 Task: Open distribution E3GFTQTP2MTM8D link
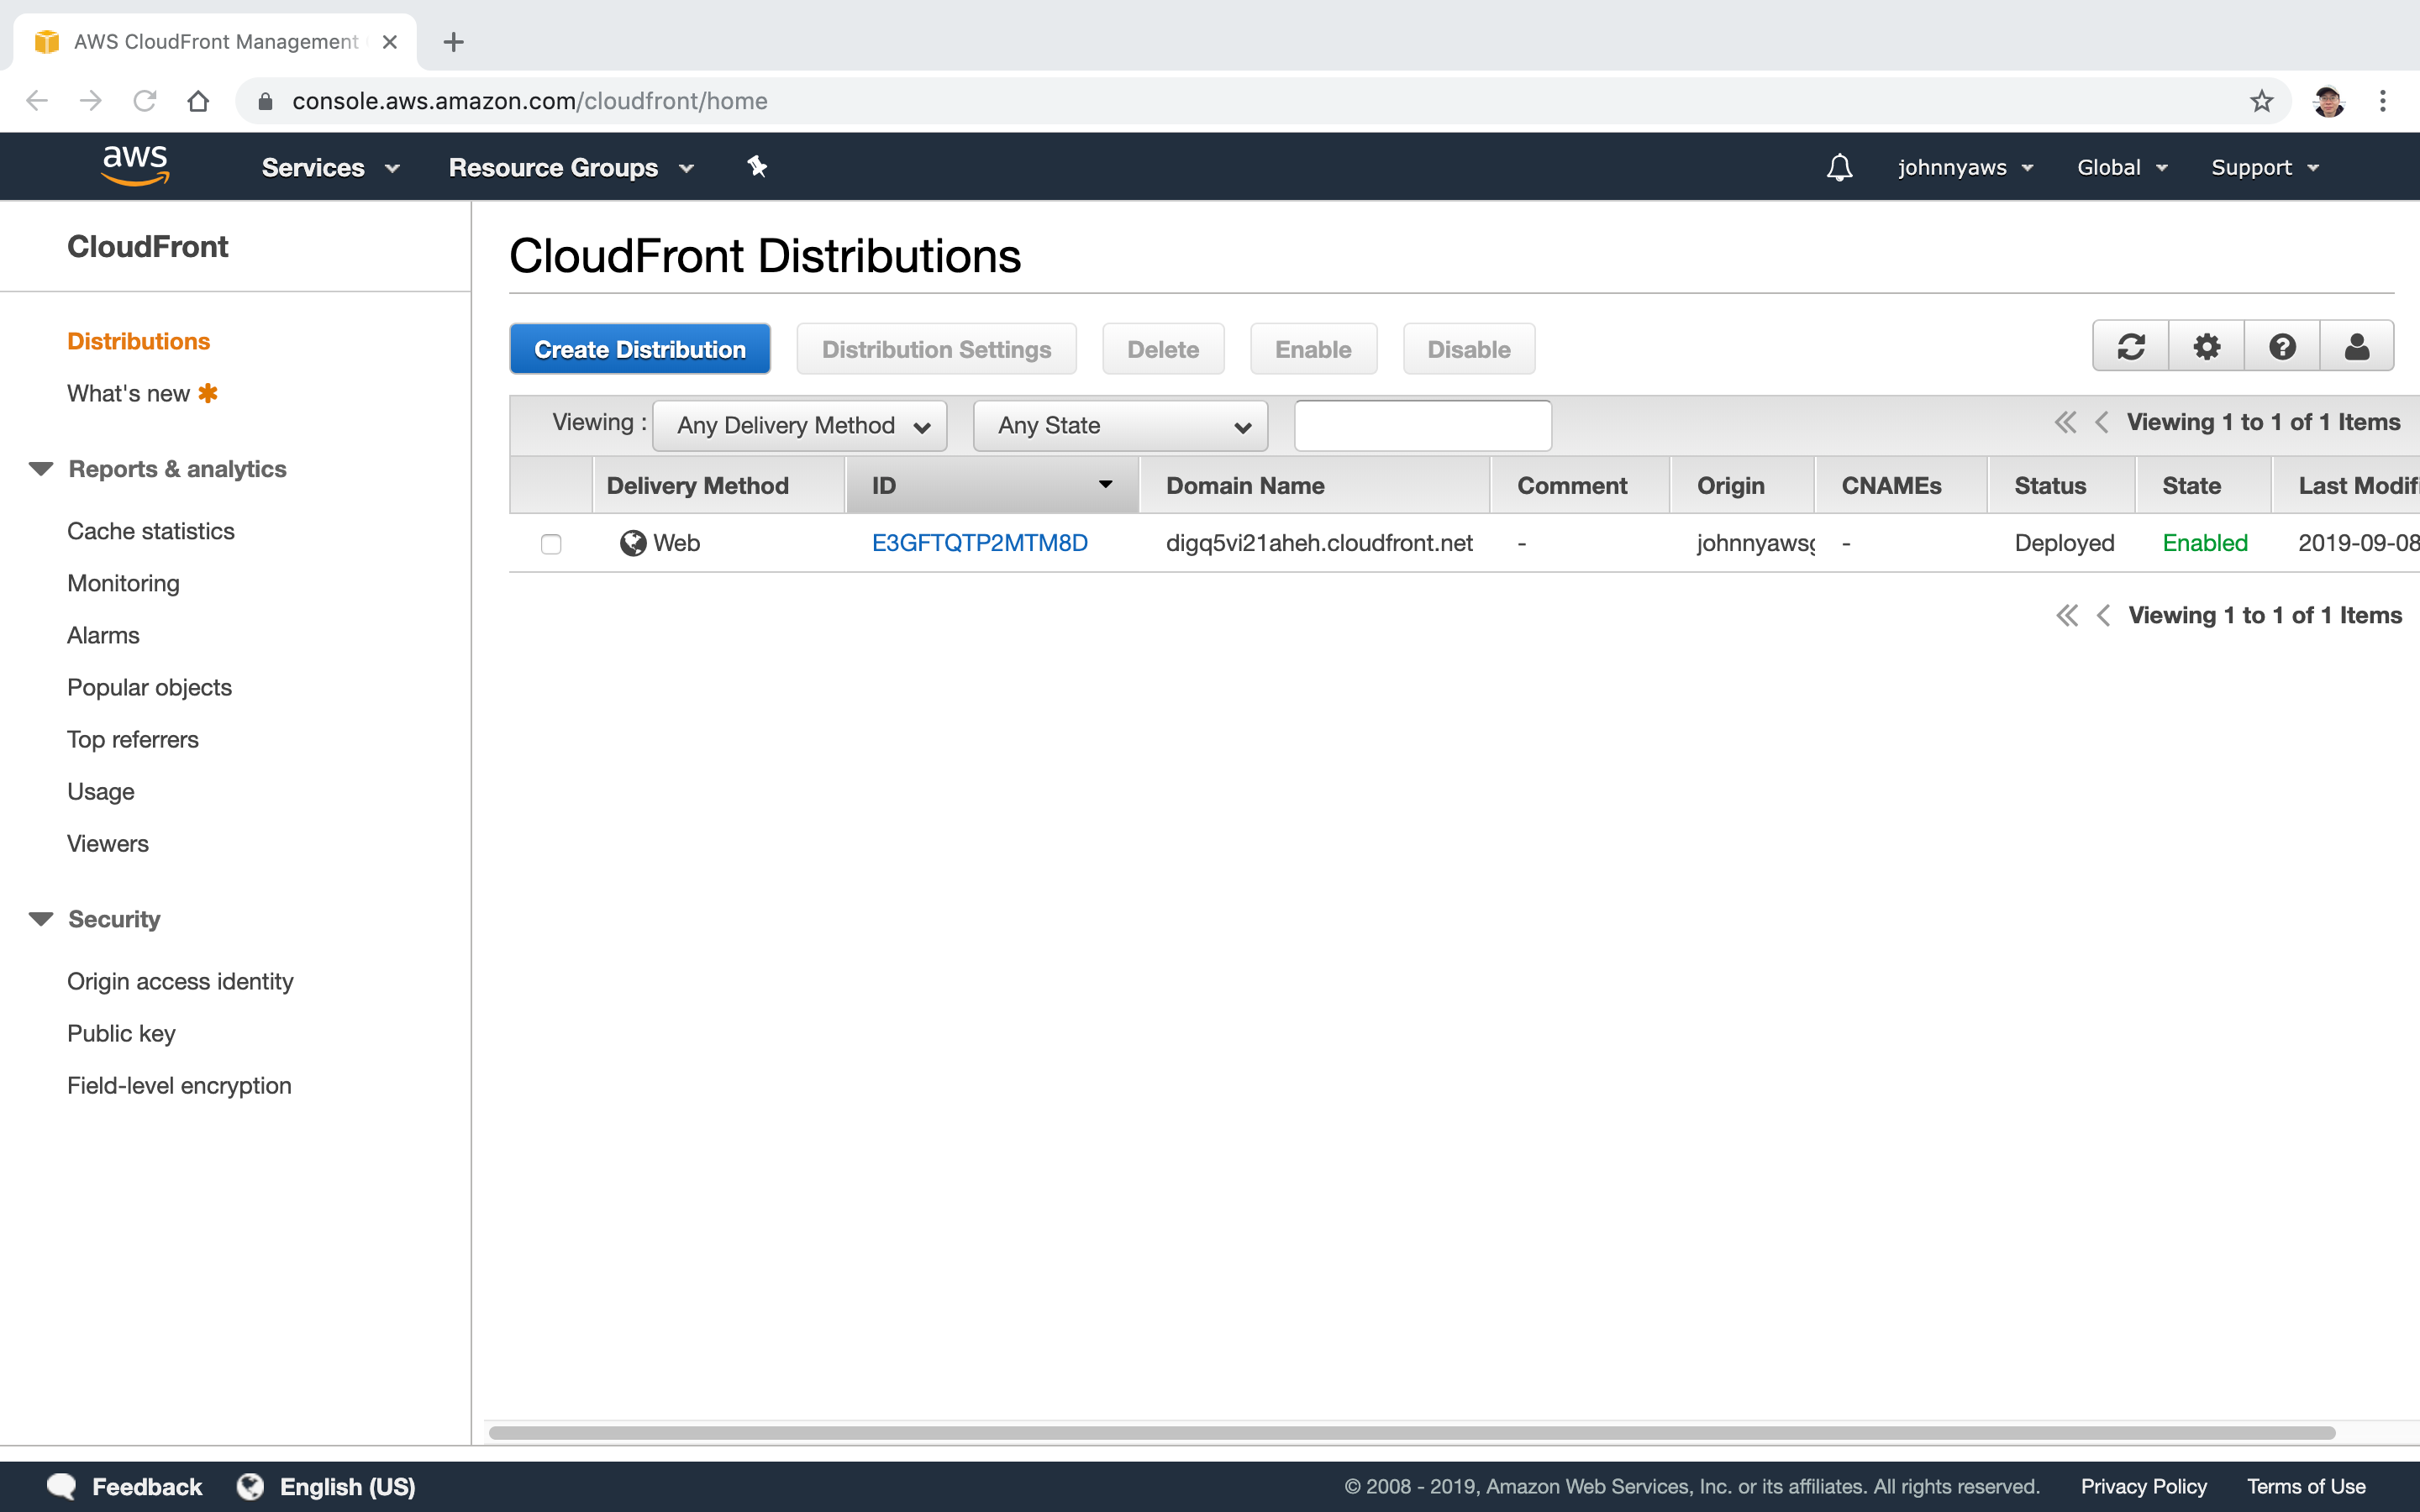tap(980, 543)
